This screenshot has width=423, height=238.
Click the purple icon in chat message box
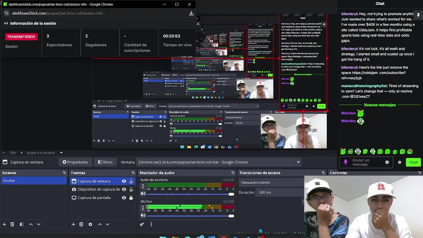click(x=346, y=162)
